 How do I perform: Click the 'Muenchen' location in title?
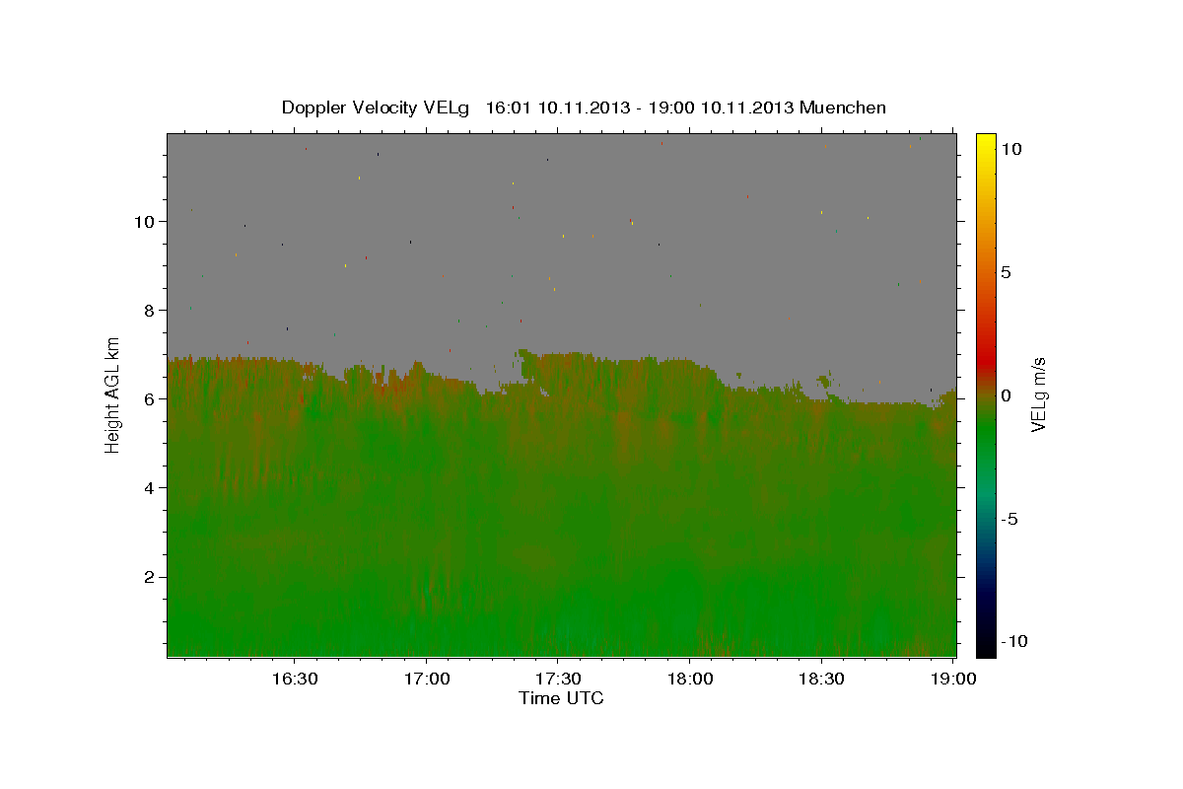tap(844, 108)
